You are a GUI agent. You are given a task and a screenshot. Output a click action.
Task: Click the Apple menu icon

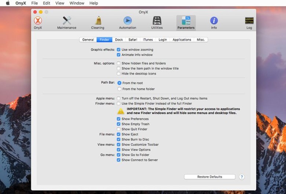tap(7, 3)
